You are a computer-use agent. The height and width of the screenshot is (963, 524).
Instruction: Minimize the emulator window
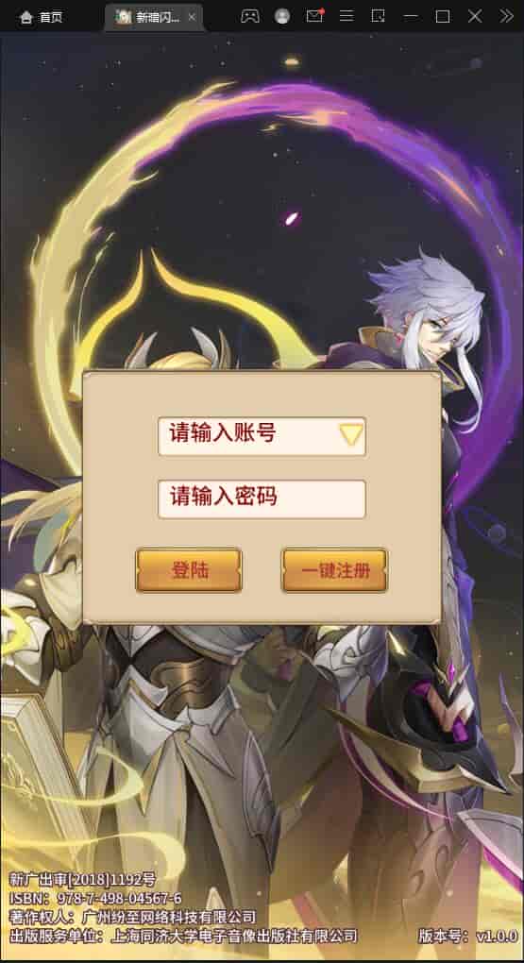pos(411,17)
